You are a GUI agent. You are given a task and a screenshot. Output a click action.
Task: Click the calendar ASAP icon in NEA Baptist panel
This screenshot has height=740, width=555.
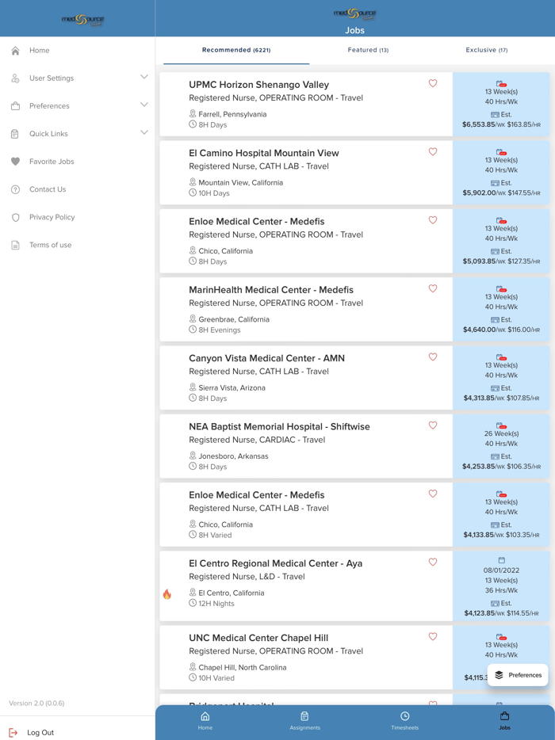pyautogui.click(x=502, y=425)
